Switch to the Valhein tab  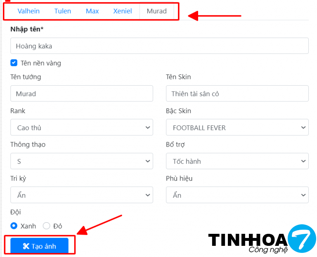coord(28,11)
